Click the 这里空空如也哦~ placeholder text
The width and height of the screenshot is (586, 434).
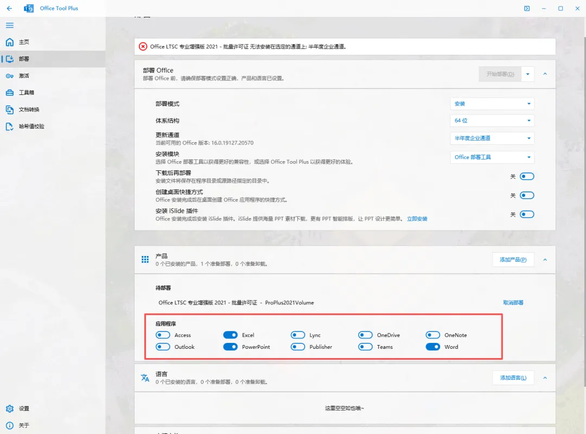tap(345, 408)
